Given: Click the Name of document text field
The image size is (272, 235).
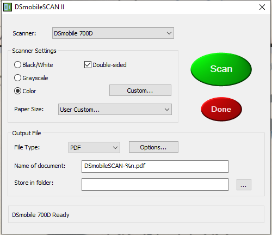Looking at the screenshot, I should point(155,166).
